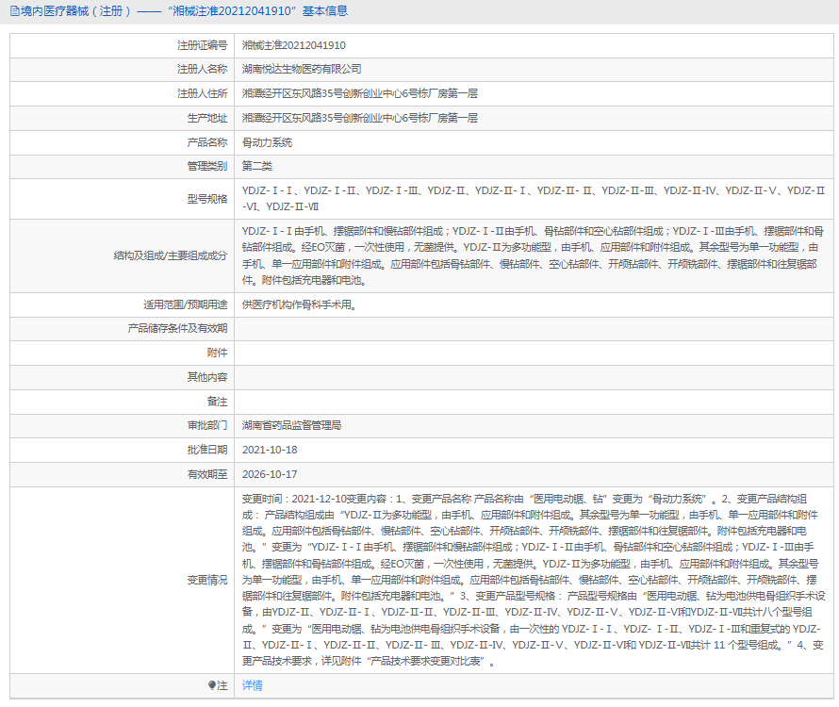Click expiry date 2026-10-17
The width and height of the screenshot is (839, 707).
[270, 474]
